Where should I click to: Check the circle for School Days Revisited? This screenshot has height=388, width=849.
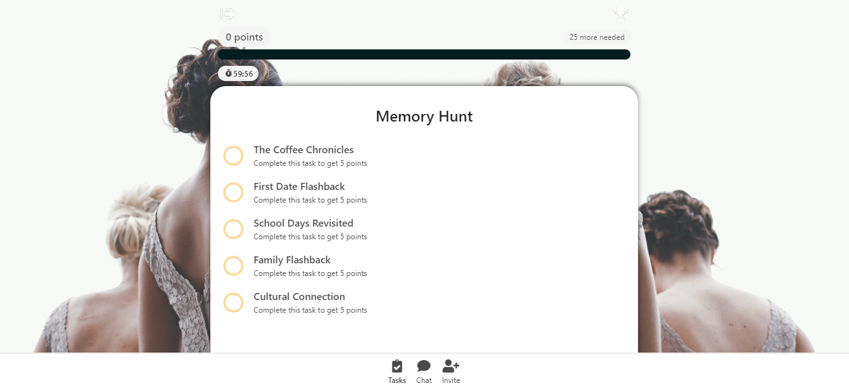(233, 229)
